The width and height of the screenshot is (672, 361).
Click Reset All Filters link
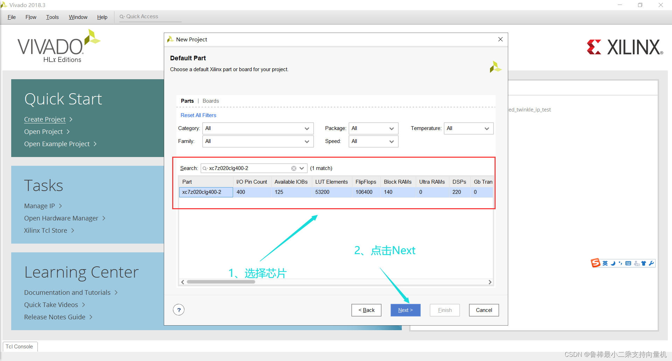tap(198, 115)
